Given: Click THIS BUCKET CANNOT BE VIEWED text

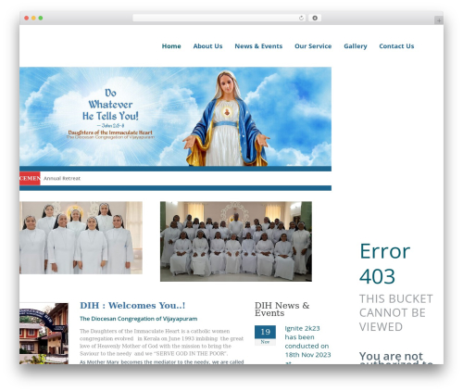Looking at the screenshot, I should coord(396,312).
